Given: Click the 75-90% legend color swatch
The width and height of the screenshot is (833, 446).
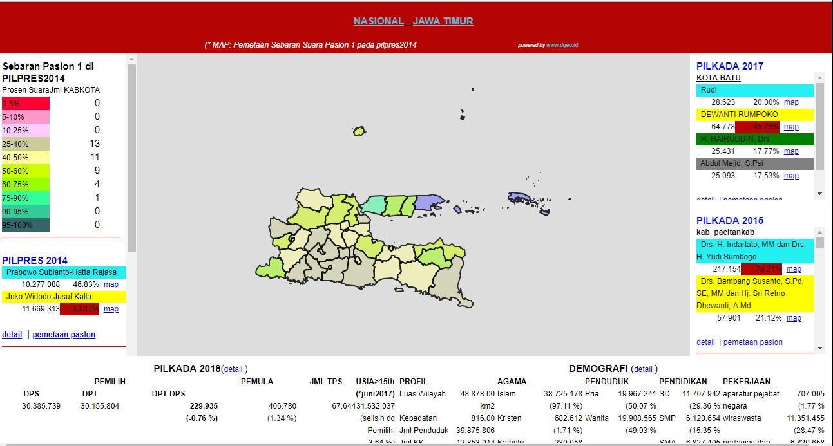Looking at the screenshot, I should pyautogui.click(x=25, y=198).
